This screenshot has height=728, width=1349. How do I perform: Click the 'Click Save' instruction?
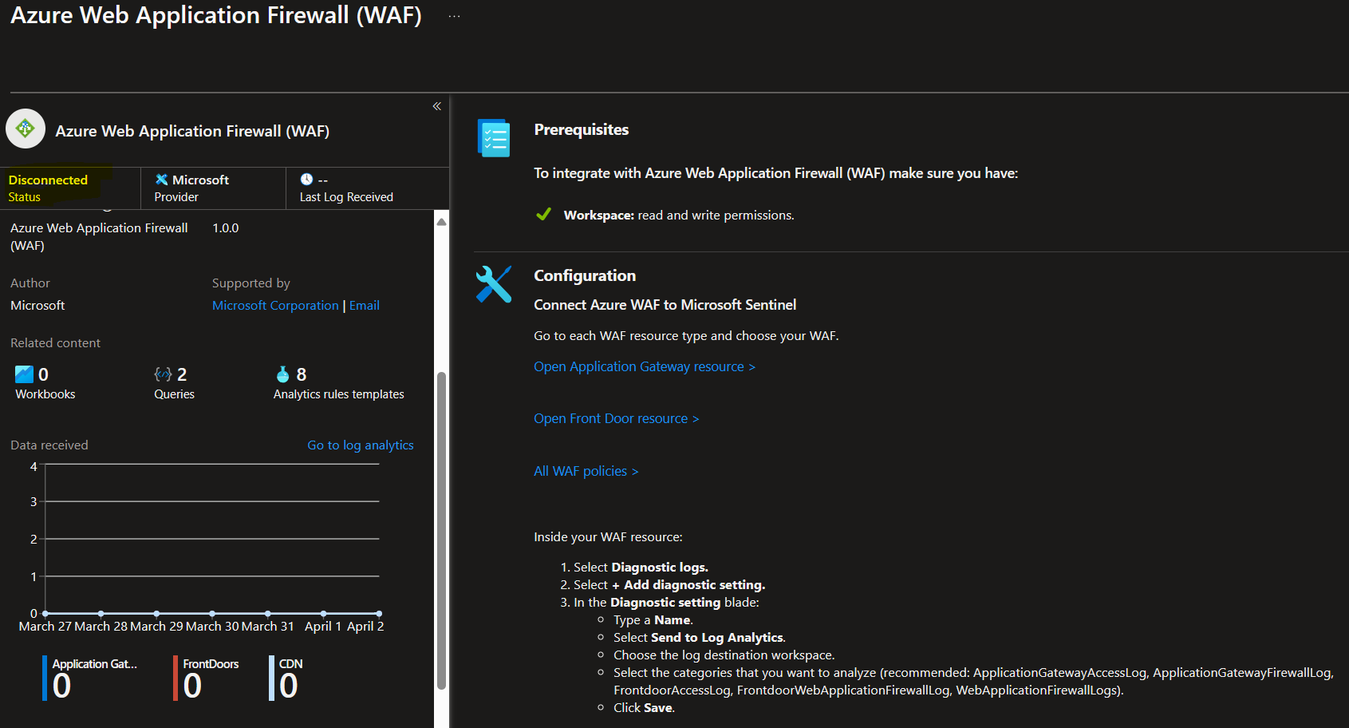pyautogui.click(x=644, y=708)
